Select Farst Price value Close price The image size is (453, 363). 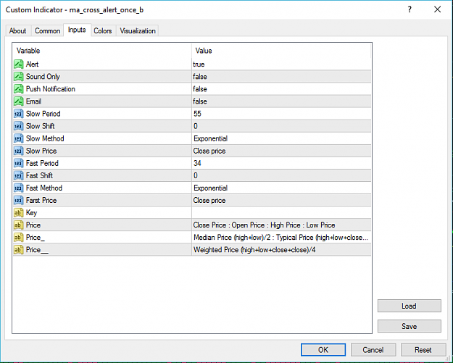(x=281, y=201)
